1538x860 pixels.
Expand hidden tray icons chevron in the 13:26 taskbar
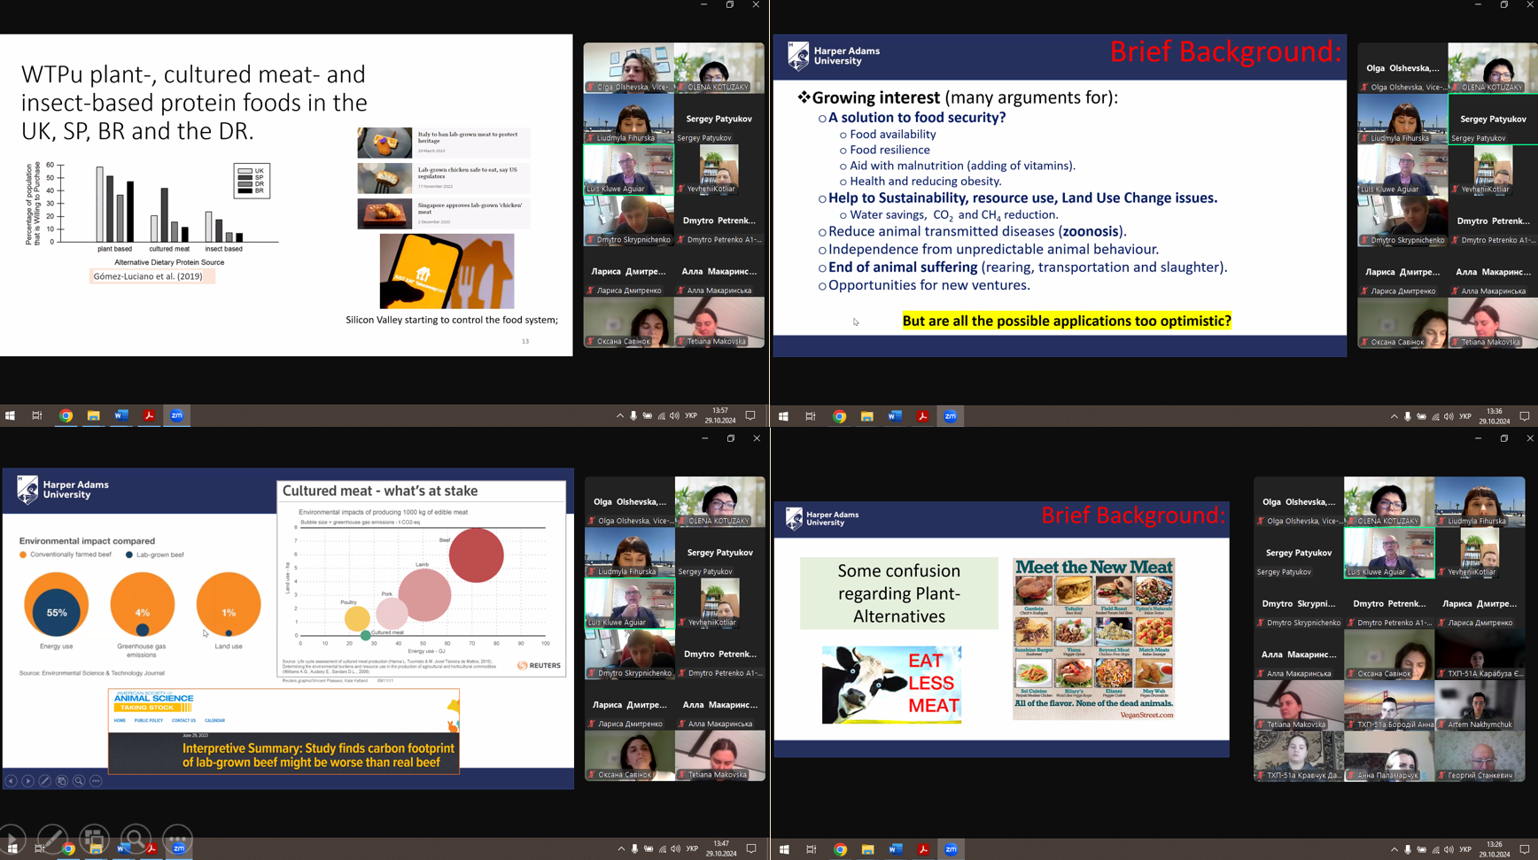coord(1394,849)
